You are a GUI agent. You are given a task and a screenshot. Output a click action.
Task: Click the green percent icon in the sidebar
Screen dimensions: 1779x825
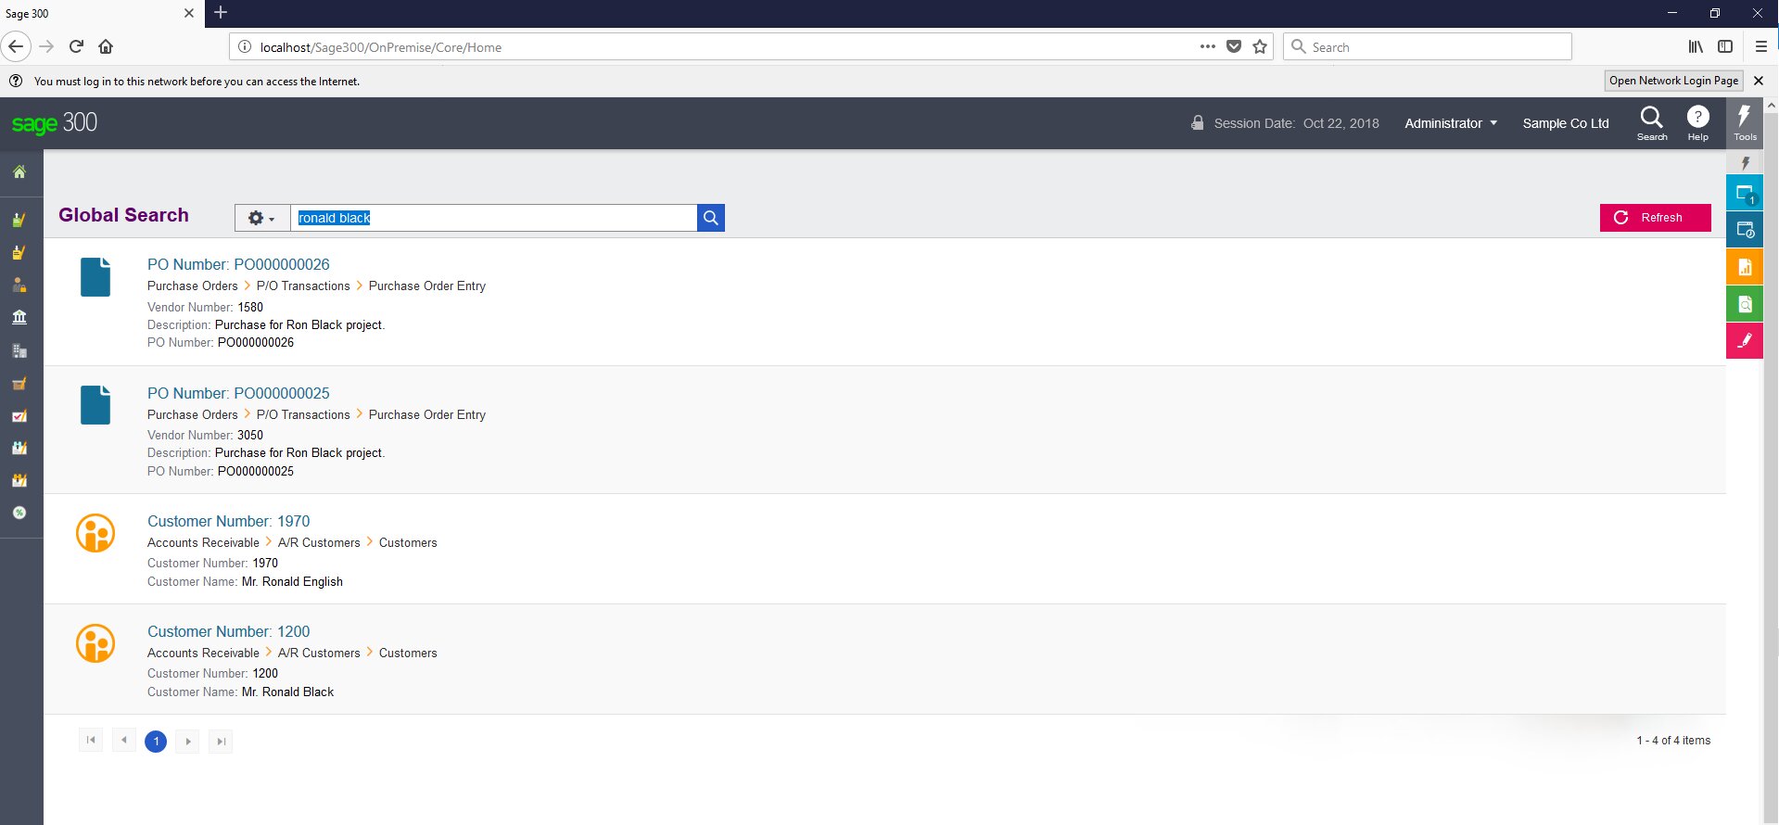(x=19, y=513)
